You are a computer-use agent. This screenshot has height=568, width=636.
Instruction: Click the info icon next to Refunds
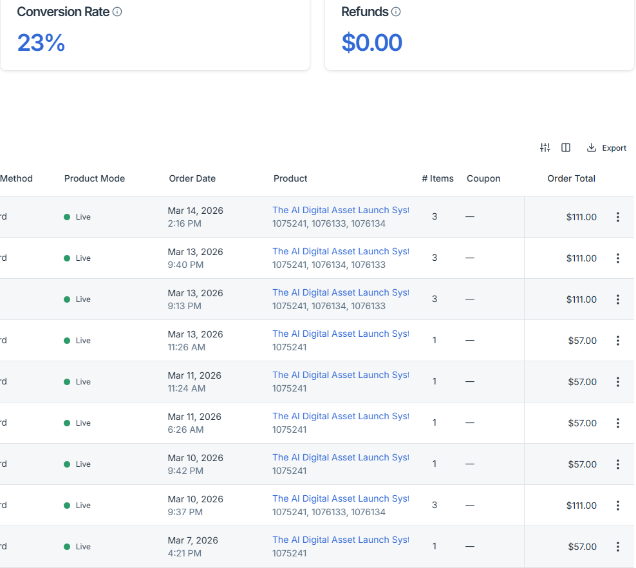pos(396,12)
